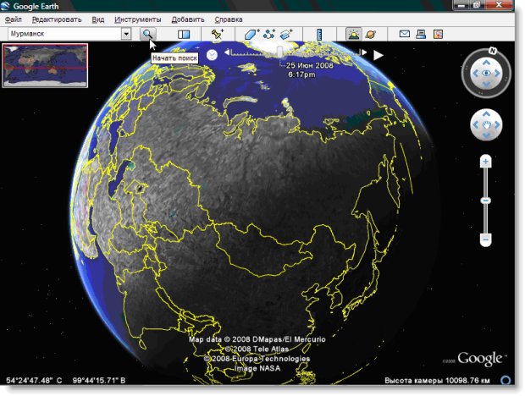Image resolution: width=525 pixels, height=396 pixels.
Task: Open the Вид menu
Action: tap(97, 19)
